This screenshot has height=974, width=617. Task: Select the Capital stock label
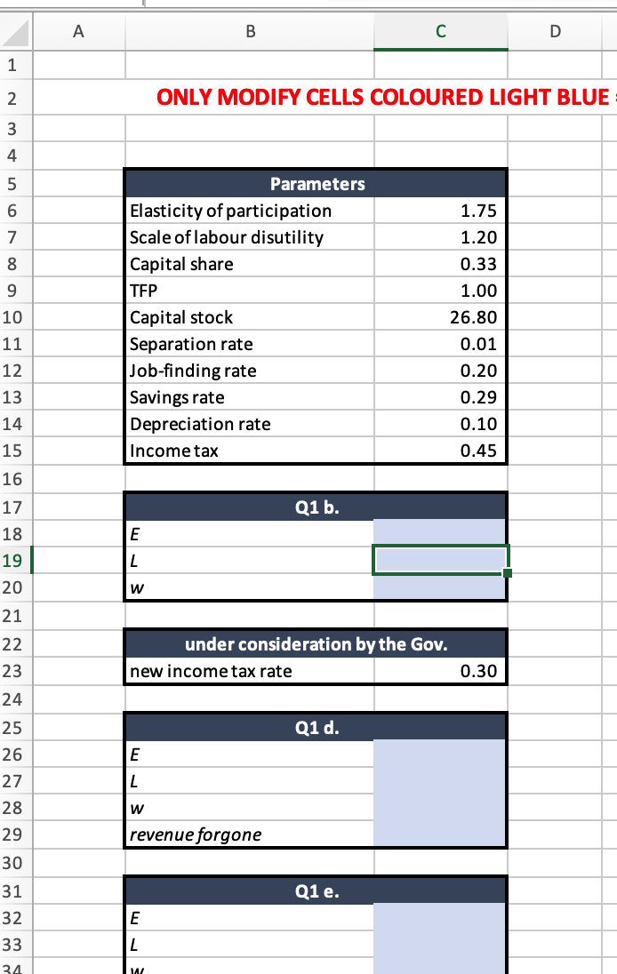[x=181, y=317]
